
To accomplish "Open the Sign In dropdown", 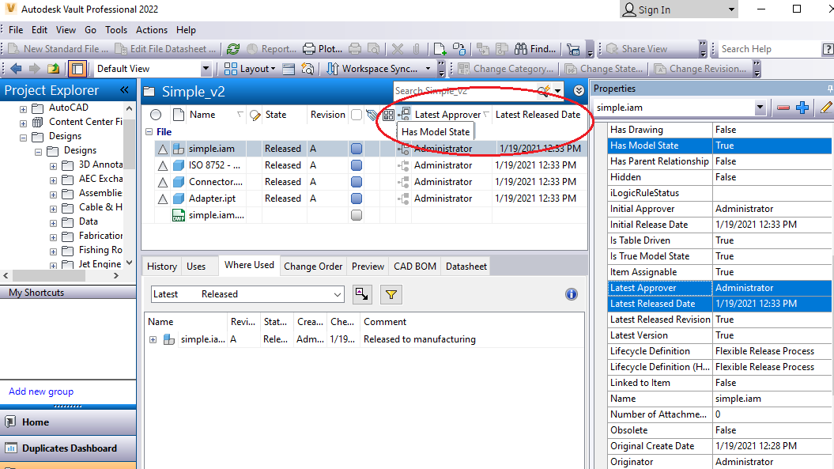I will tap(730, 9).
